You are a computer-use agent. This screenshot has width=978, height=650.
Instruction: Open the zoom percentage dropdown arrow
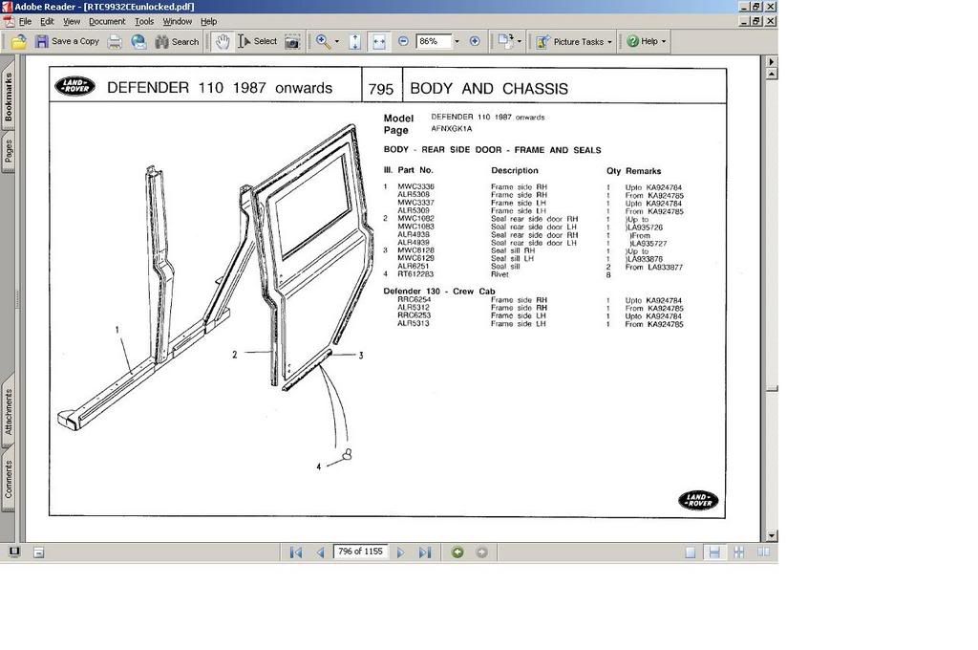click(x=457, y=41)
